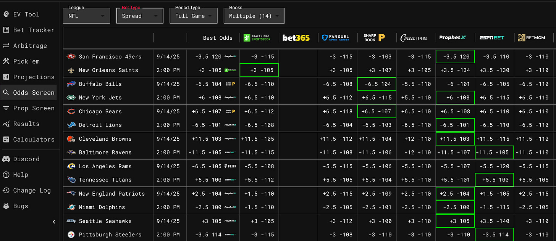Image resolution: width=556 pixels, height=241 pixels.
Task: Collapse the sidebar with the chevron
Action: coord(54,222)
